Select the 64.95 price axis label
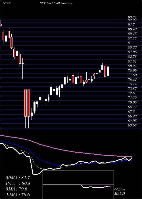The image size is (142, 199). [x=132, y=121]
